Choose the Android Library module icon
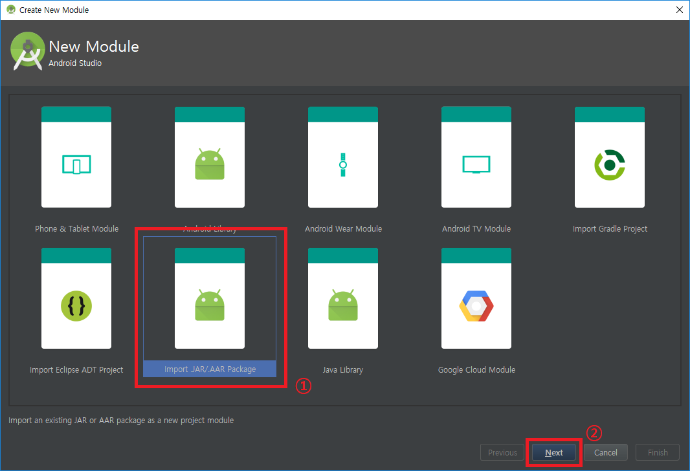 pos(210,157)
